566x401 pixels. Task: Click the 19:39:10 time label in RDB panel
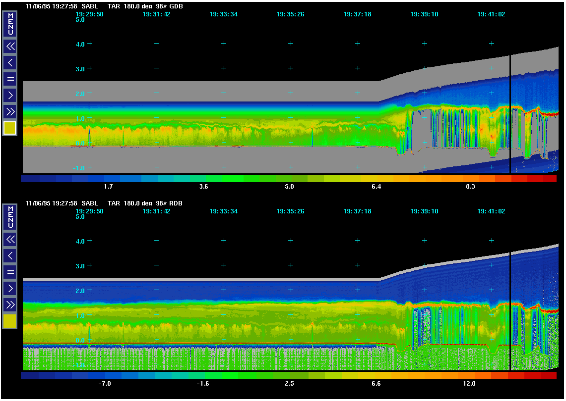click(x=424, y=211)
